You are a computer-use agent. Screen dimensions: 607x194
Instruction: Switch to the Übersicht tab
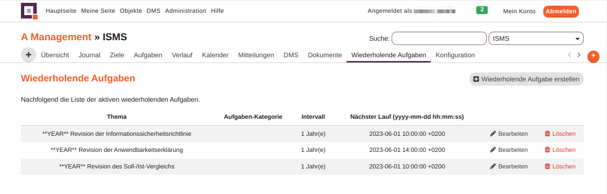55,55
